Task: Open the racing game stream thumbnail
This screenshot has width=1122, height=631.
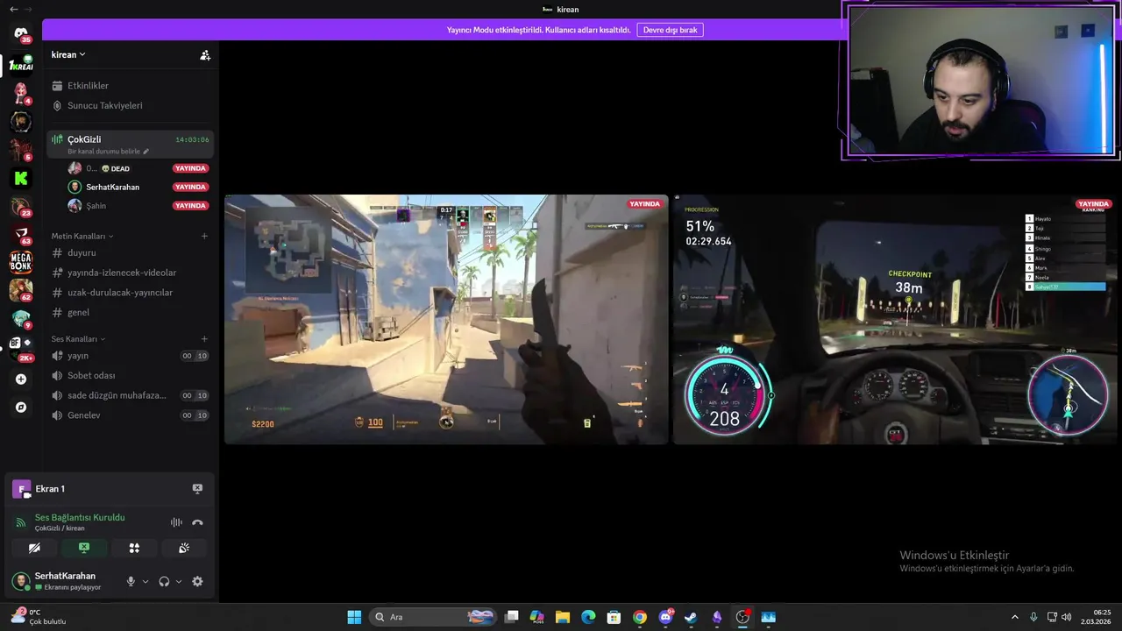Action: 894,319
